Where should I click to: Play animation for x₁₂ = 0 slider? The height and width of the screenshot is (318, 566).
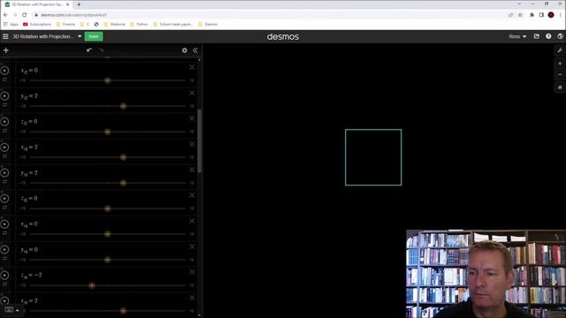4,71
